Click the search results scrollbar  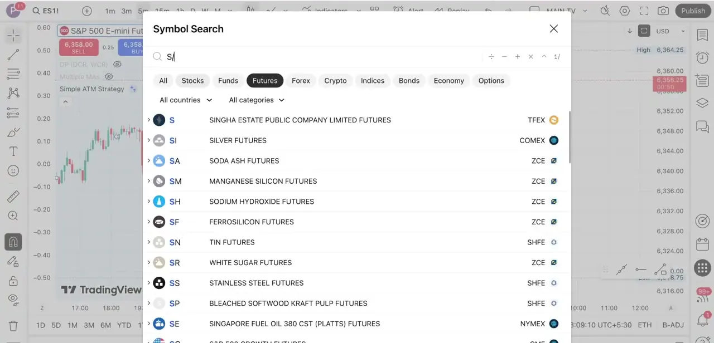[x=570, y=137]
